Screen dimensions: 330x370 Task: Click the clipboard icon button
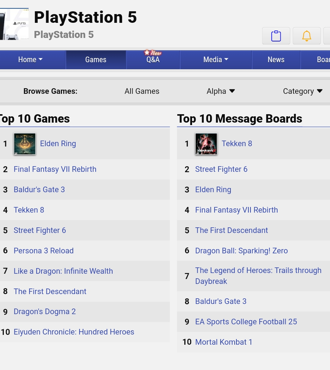[276, 36]
